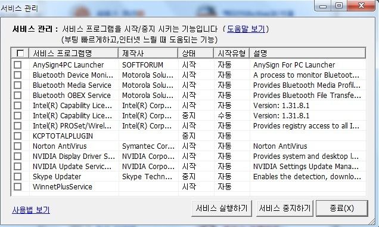
Task: Tick the select-all checkbox in the header
Action: 20,53
